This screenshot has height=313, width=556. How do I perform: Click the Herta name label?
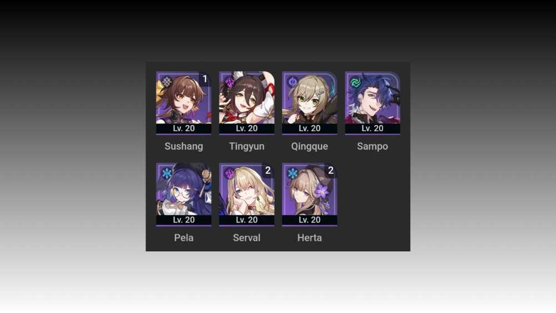pos(310,237)
